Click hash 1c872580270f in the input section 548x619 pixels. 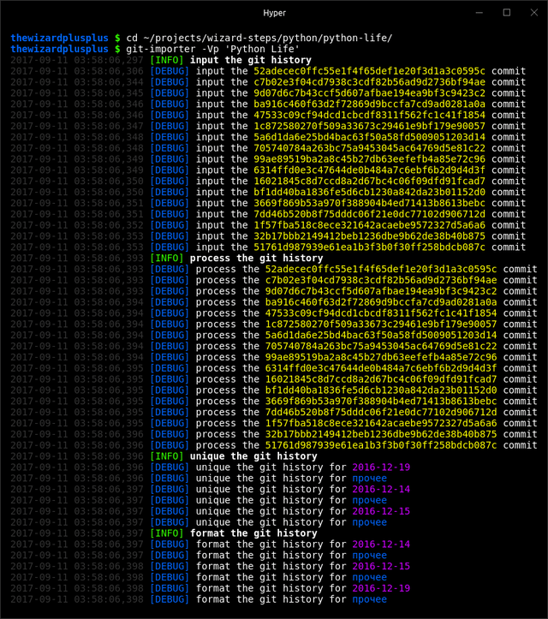tap(369, 127)
